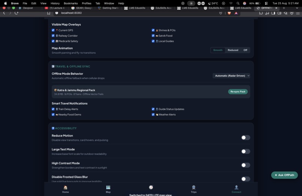Select Smooth map animation
This screenshot has width=302, height=196.
pyautogui.click(x=218, y=50)
